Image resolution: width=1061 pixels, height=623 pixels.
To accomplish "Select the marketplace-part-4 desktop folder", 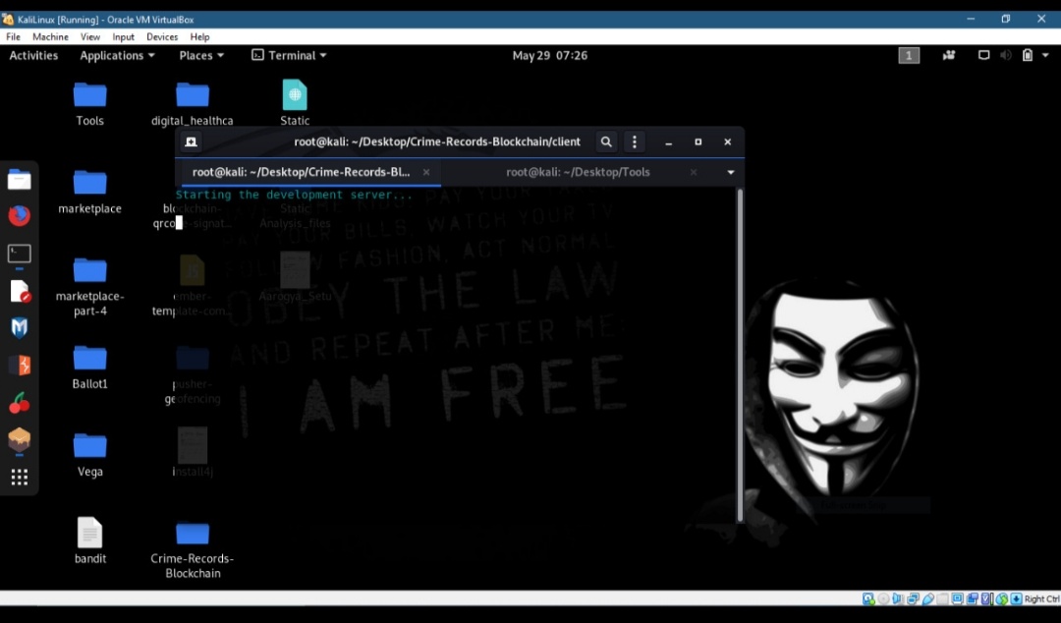I will 90,287.
